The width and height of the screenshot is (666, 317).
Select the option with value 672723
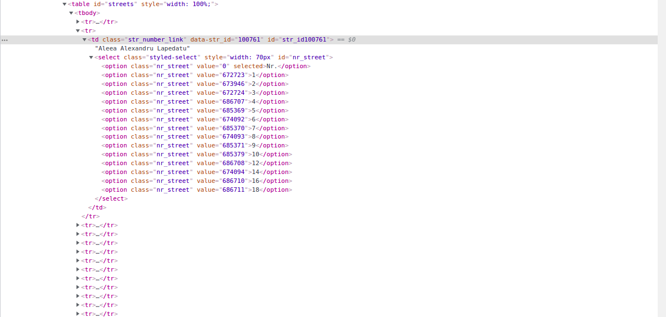coord(195,75)
